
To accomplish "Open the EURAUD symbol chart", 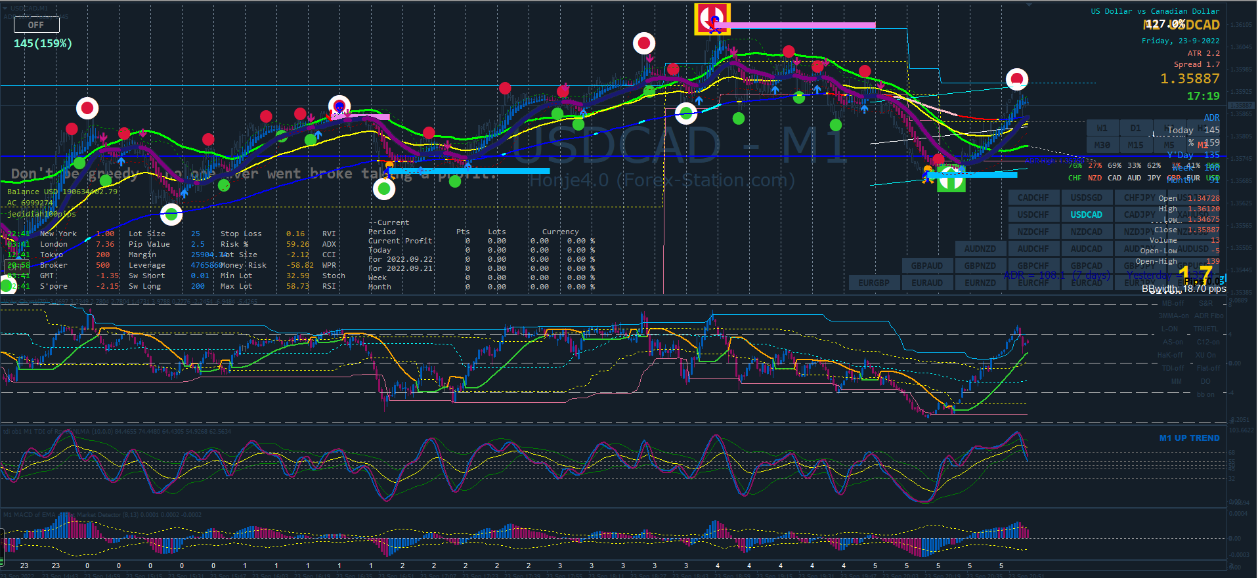I will (927, 283).
